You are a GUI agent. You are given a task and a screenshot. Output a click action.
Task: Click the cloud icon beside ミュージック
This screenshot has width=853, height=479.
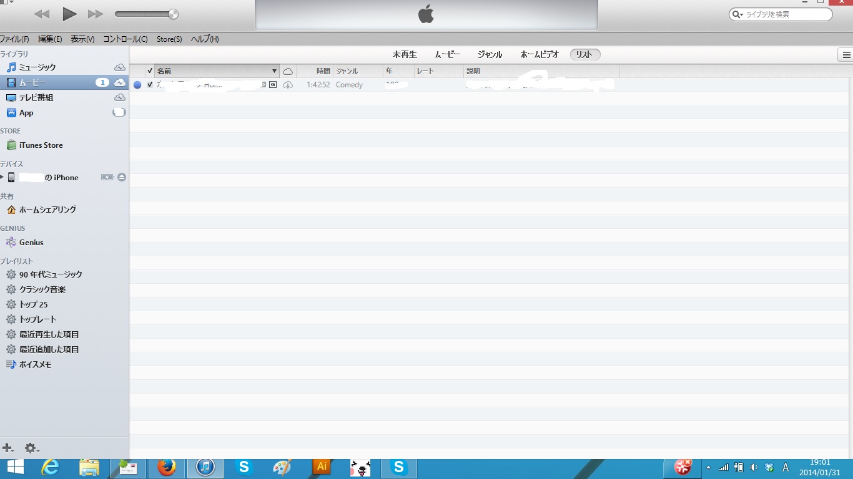119,67
